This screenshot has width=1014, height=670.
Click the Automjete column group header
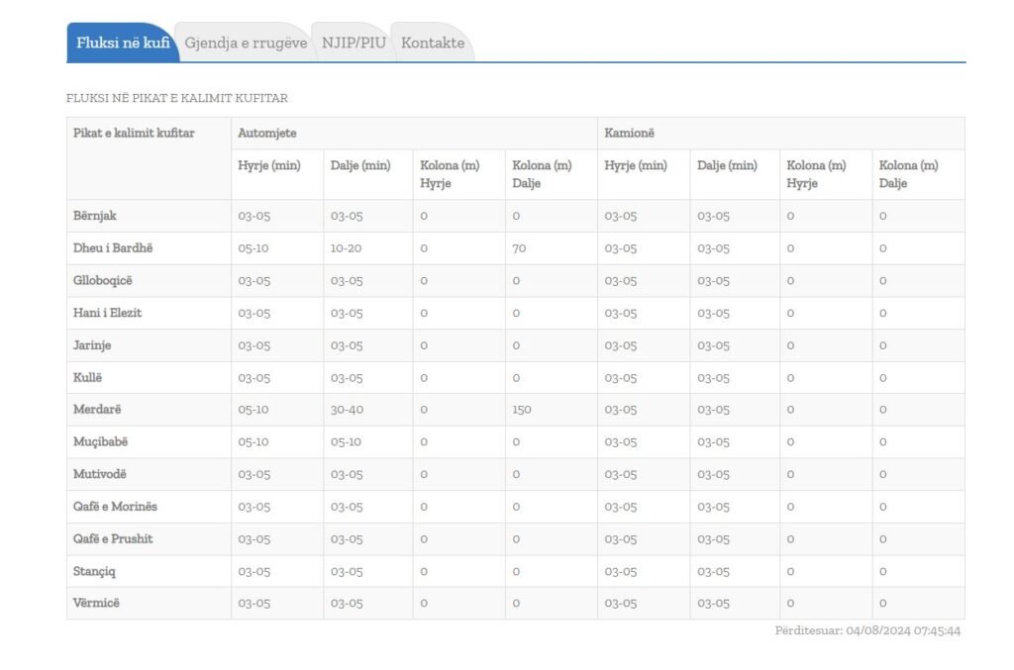267,133
